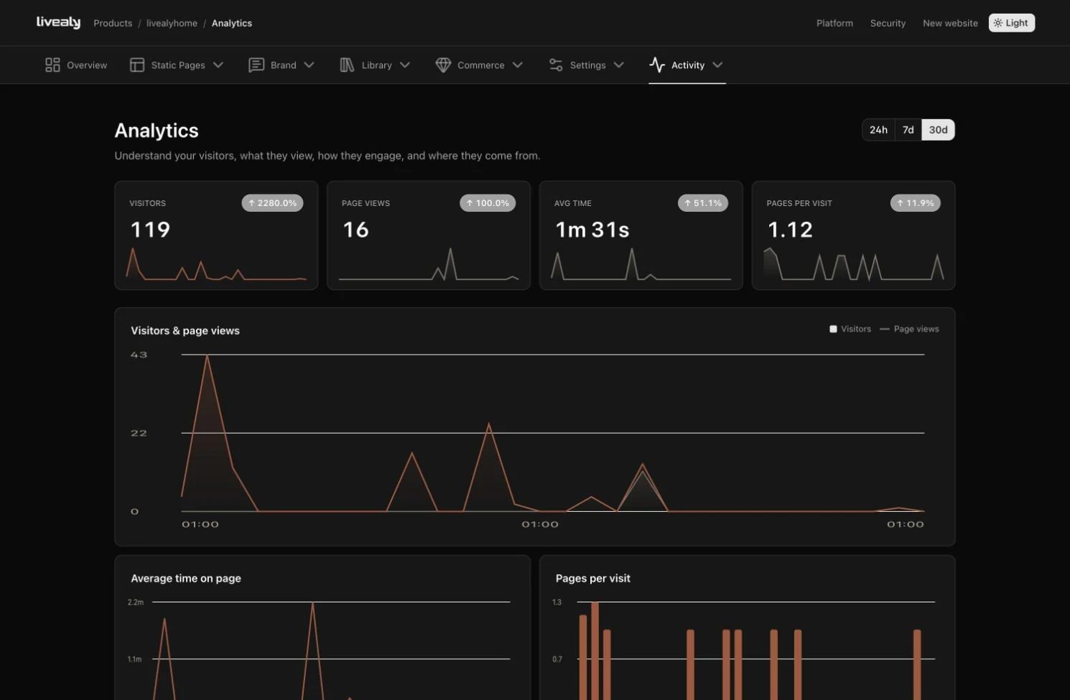Click the Static Pages layout icon
The height and width of the screenshot is (700, 1070).
pyautogui.click(x=137, y=65)
